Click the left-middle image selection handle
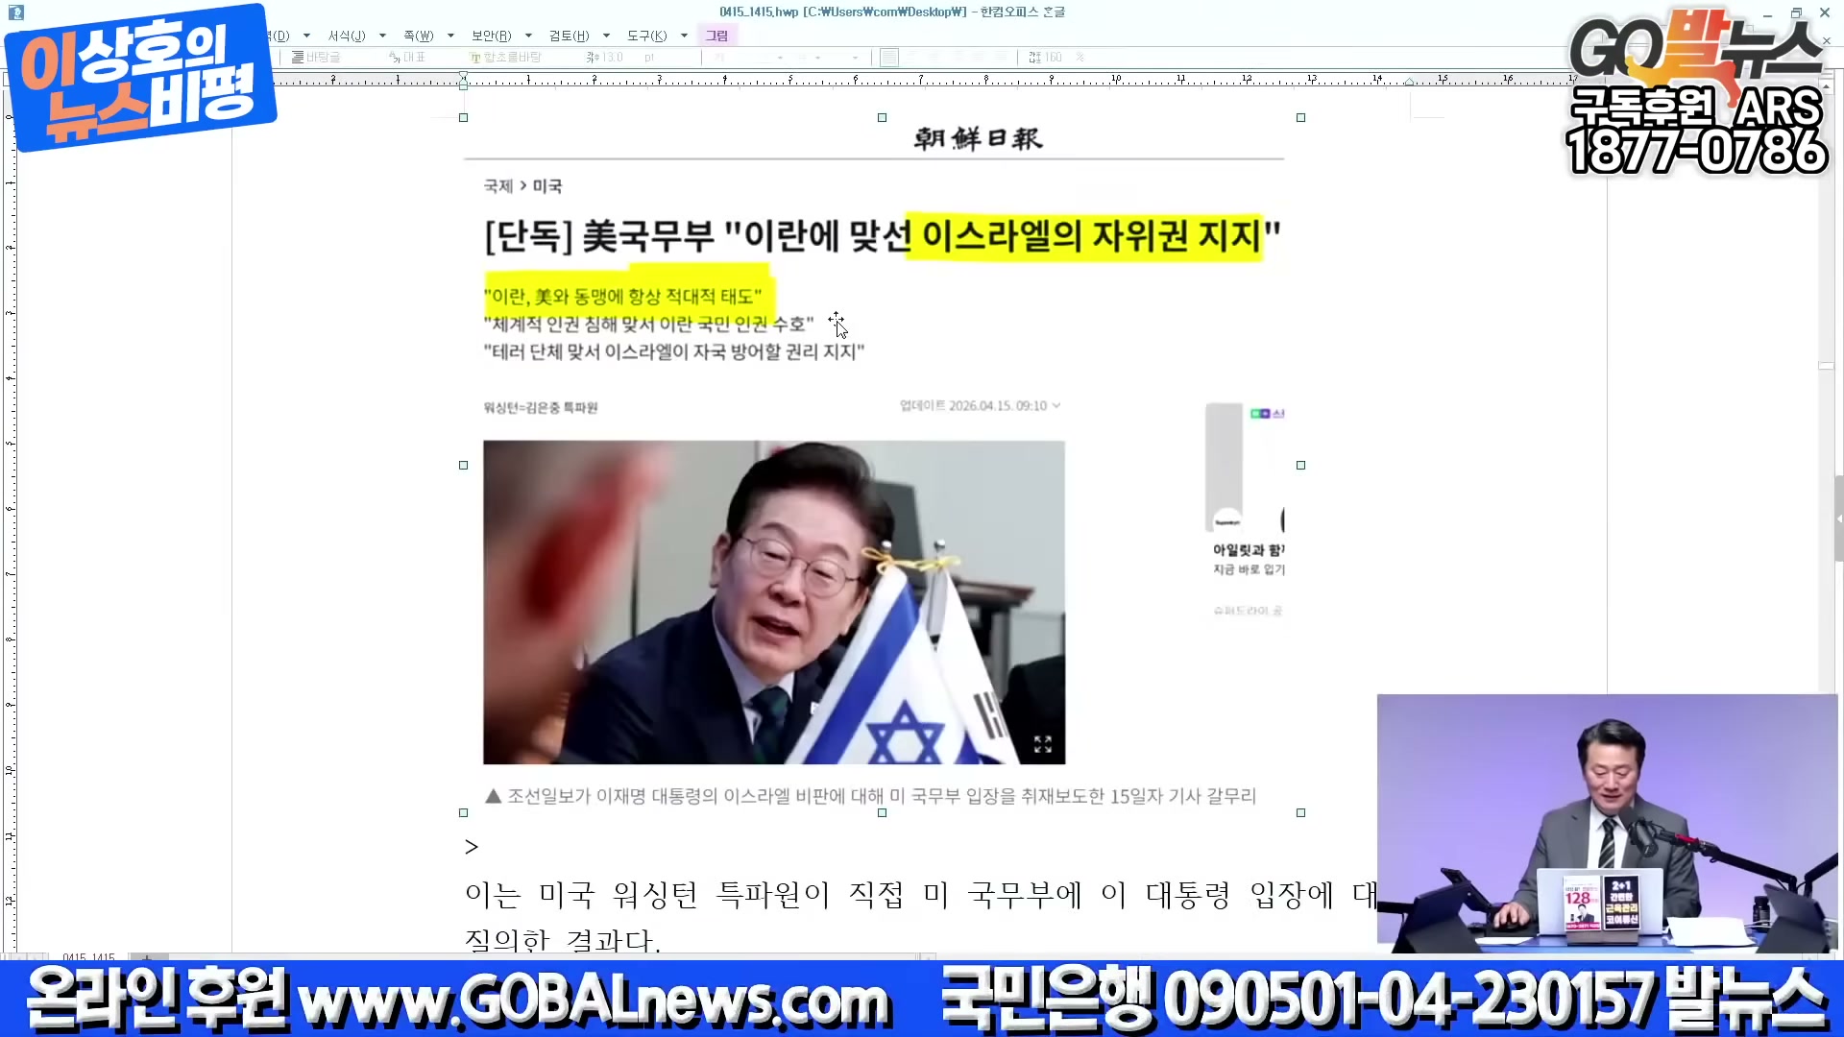 click(x=463, y=465)
